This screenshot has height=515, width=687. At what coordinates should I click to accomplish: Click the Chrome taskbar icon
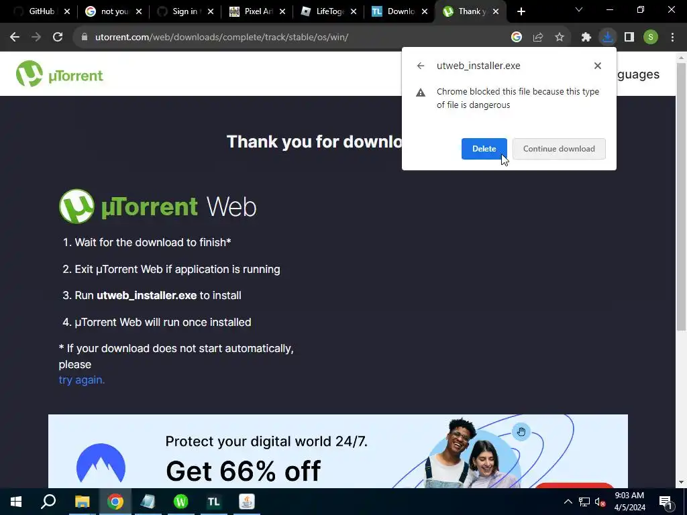[115, 502]
